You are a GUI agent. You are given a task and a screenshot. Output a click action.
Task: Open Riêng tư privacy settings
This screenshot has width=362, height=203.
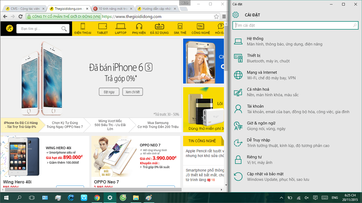(x=296, y=160)
